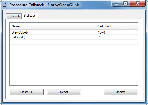Viewport: 148px width, 105px height.
Task: Click the 1370 call count cell
Action: point(102,32)
